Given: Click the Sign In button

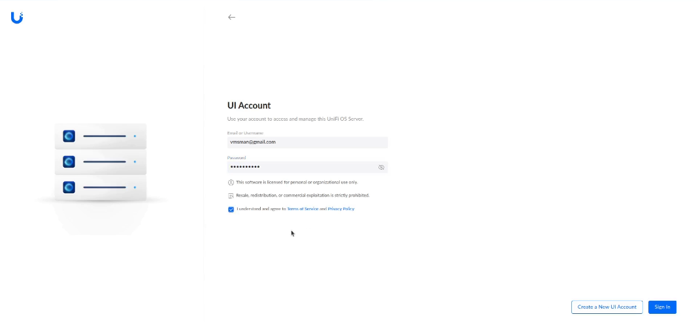Looking at the screenshot, I should point(663,307).
